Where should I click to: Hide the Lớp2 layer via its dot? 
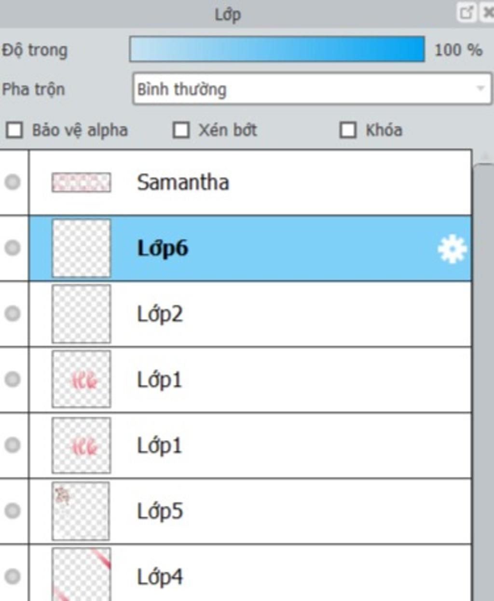click(x=13, y=313)
